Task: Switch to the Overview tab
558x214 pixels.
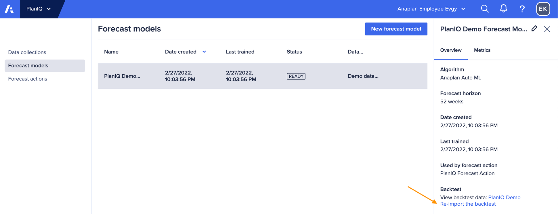Action: [x=451, y=50]
